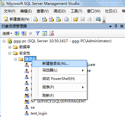Click the gray stop icon
Image resolution: width=125 pixels, height=117 pixels.
coord(31,33)
